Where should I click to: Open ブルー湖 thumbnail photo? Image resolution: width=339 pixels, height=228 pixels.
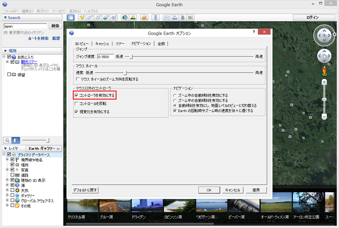(115, 205)
